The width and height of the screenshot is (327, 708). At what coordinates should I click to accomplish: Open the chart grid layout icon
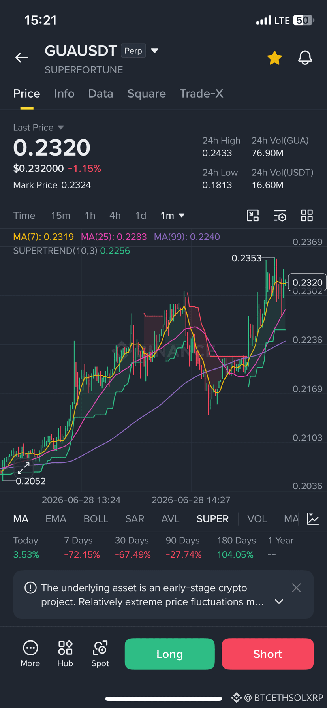[307, 215]
